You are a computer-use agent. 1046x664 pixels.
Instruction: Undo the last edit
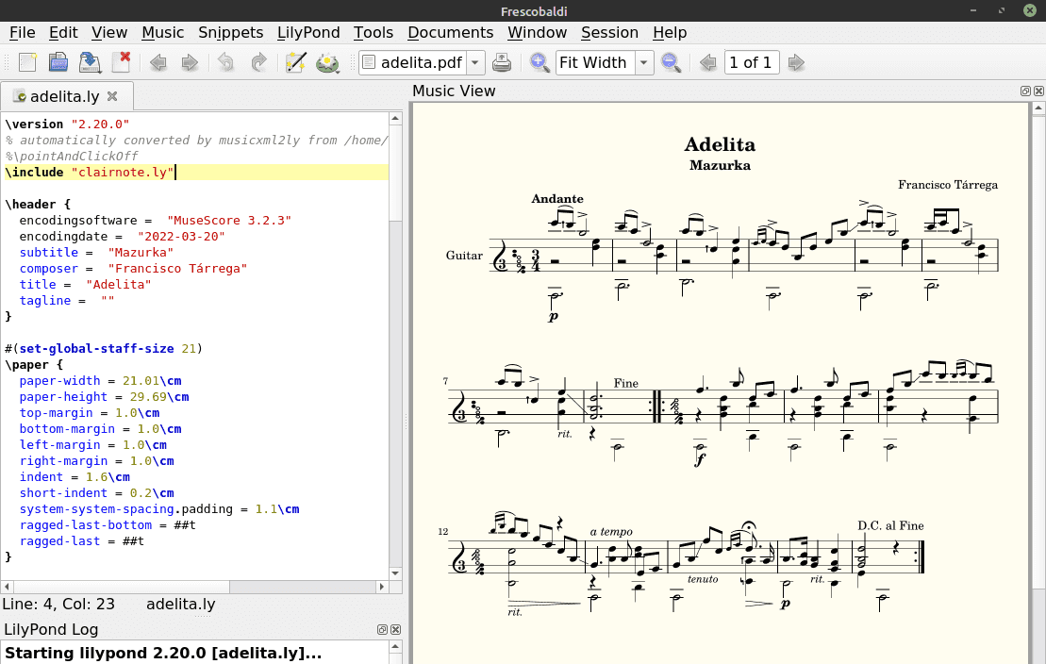click(x=225, y=63)
